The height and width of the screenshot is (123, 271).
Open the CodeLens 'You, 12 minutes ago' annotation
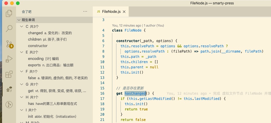(127, 25)
